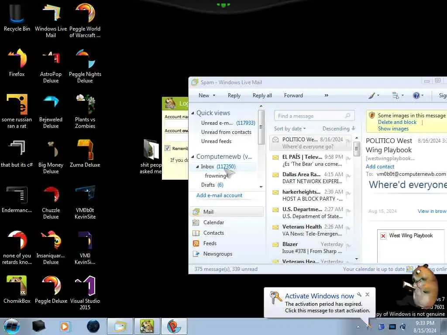The height and width of the screenshot is (335, 447).
Task: Open Peggle Nights Deluxe shortcut
Action: [x=85, y=66]
